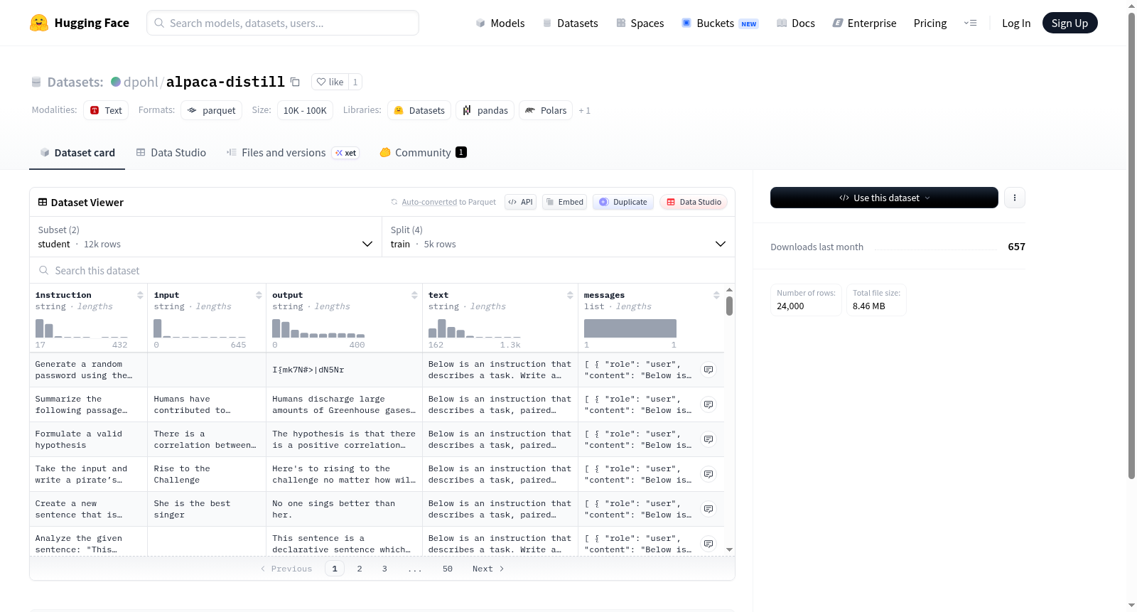Click the Hugging Face logo icon
This screenshot has height=612, width=1137.
pos(39,23)
